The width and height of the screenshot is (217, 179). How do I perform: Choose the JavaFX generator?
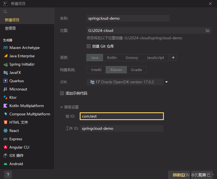pyautogui.click(x=27, y=72)
